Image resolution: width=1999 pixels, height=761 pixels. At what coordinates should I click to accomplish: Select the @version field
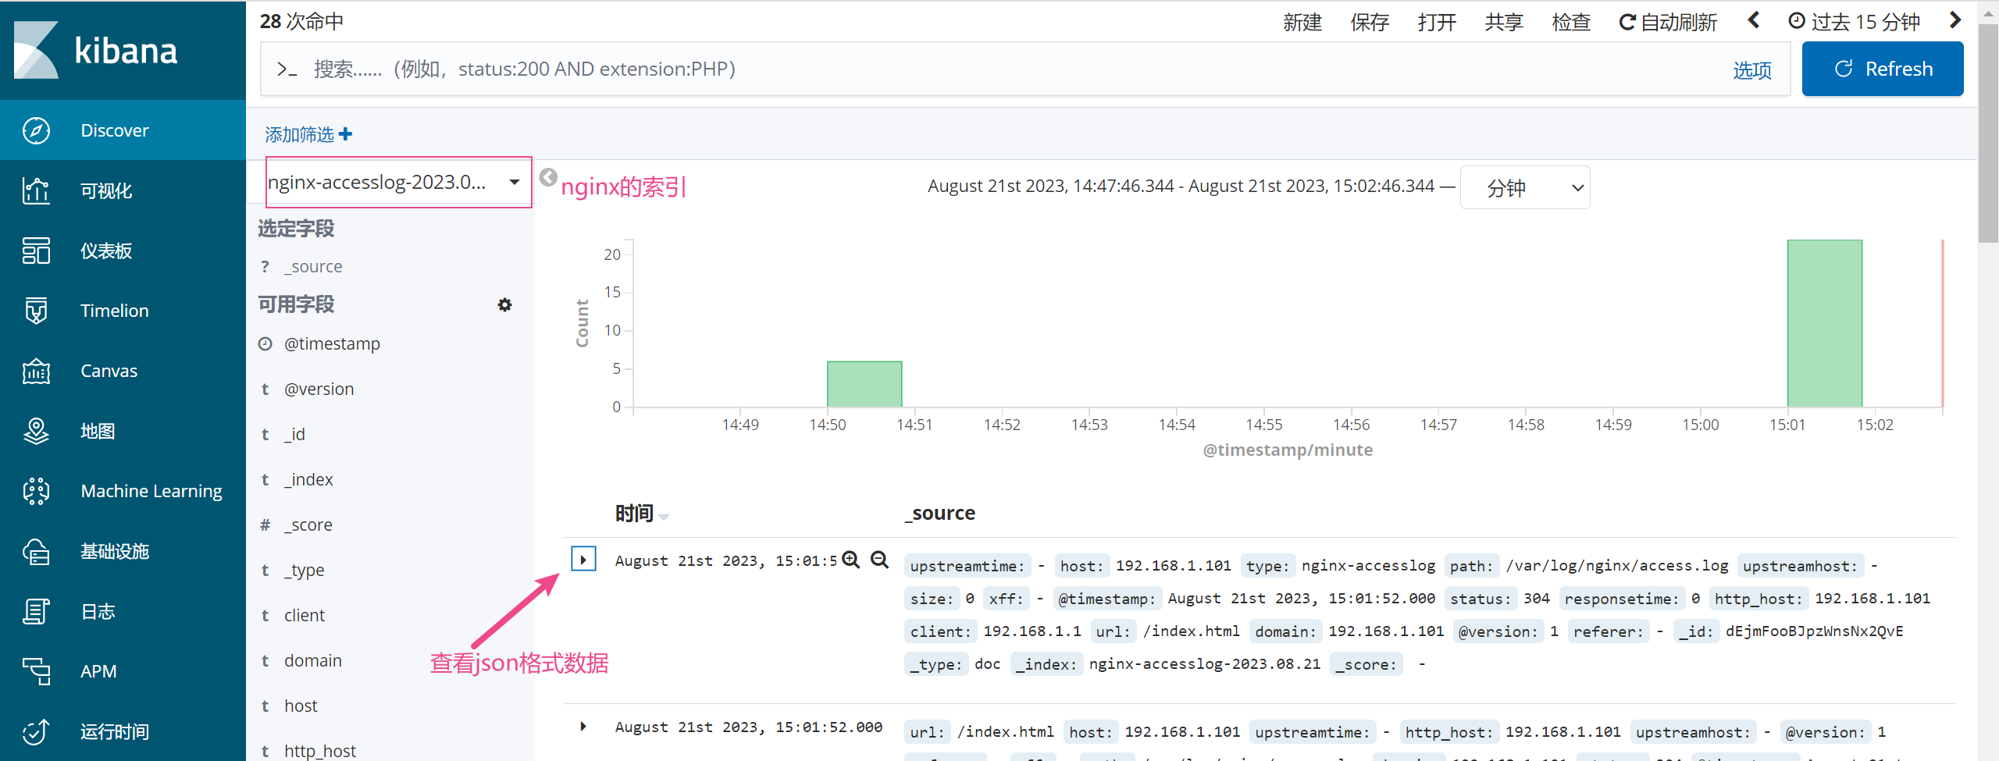(319, 389)
